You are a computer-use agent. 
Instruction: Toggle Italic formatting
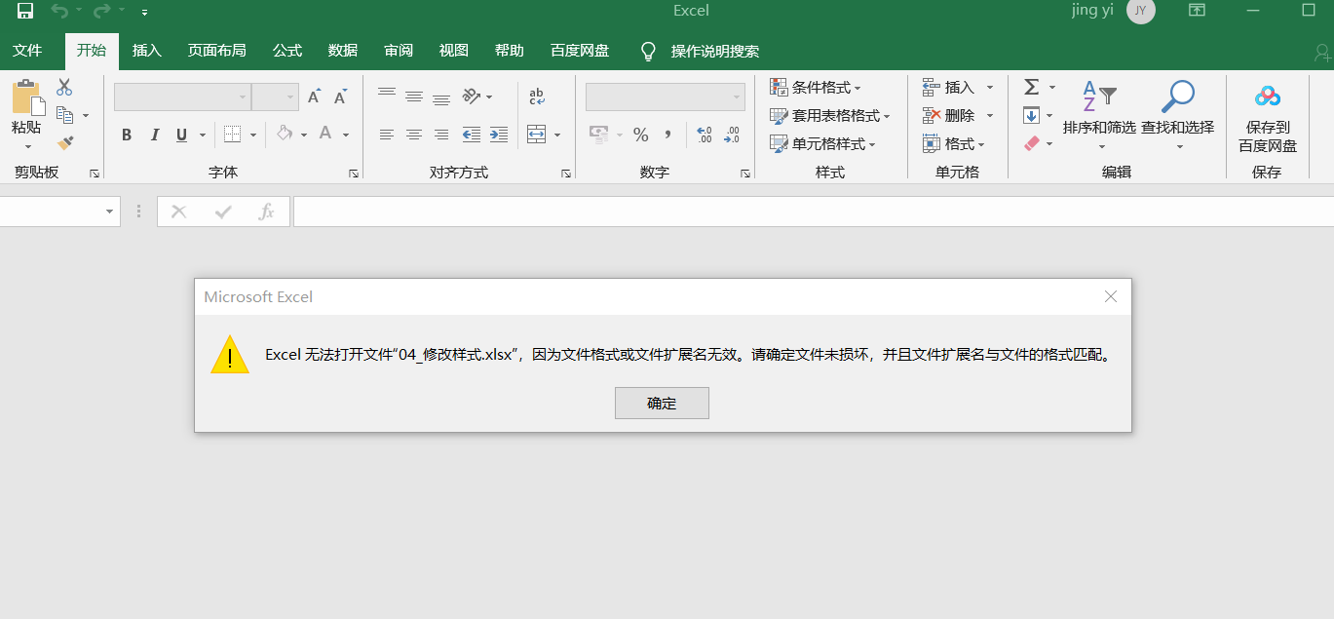154,135
